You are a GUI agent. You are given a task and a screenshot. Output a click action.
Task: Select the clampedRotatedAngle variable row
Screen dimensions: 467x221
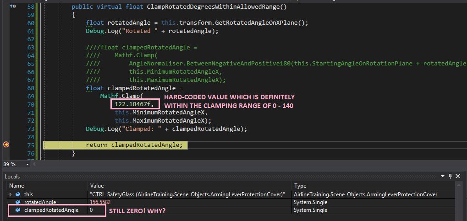[231, 210]
